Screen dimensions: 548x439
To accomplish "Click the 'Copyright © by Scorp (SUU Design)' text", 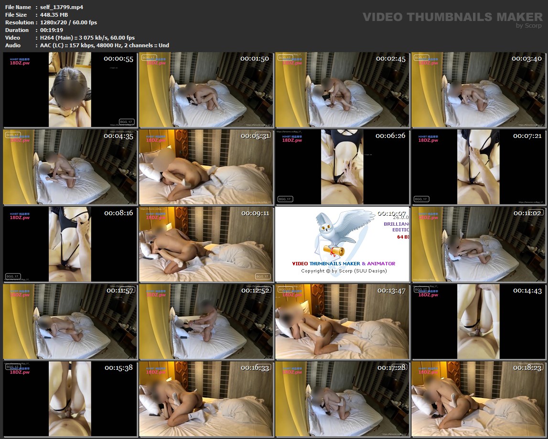I will point(344,271).
